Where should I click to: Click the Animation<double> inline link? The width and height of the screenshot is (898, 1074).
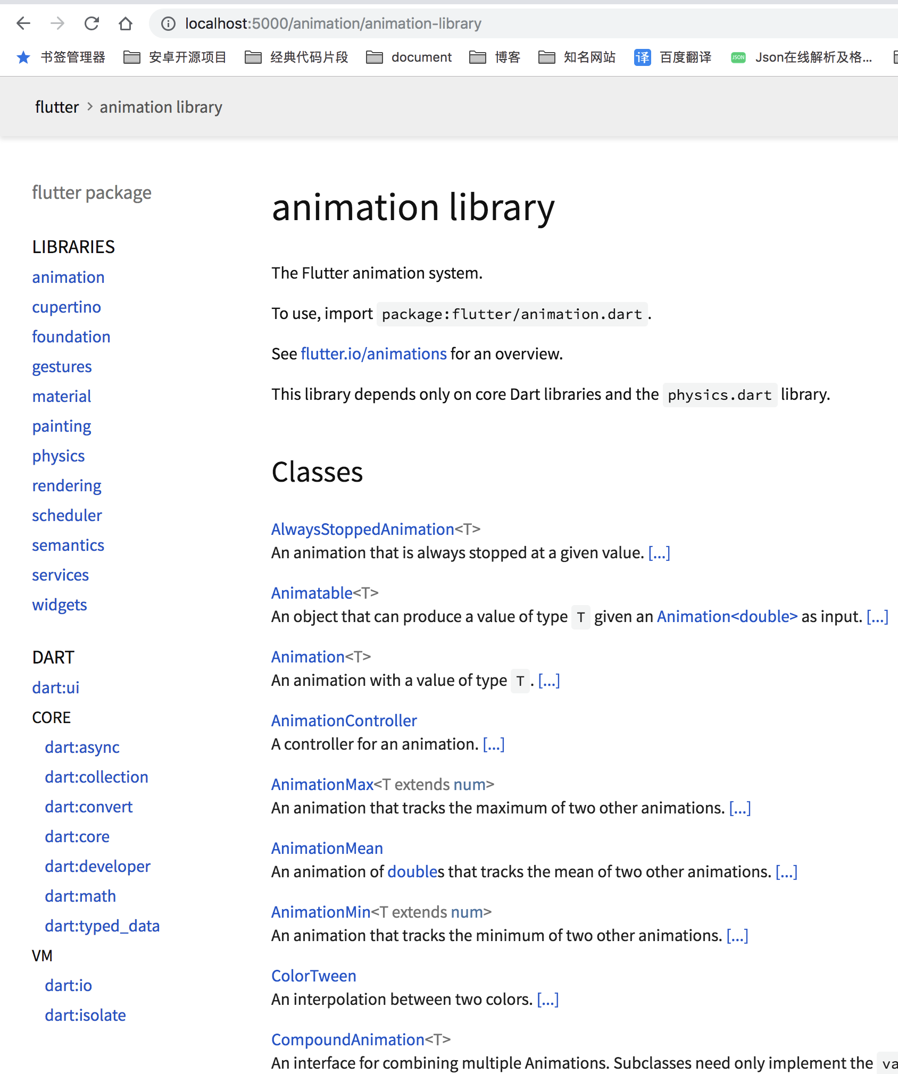click(727, 616)
